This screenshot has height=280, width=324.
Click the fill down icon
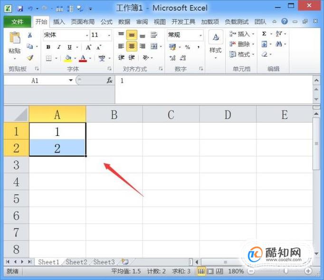click(265, 44)
